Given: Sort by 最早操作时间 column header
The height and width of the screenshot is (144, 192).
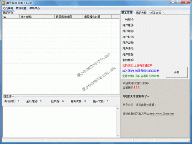Looking at the screenshot, I should coord(97,17).
